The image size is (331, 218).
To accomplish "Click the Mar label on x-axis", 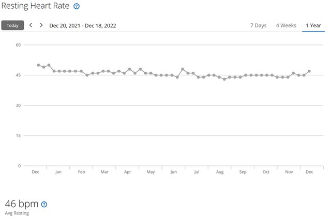I will pos(104,172).
